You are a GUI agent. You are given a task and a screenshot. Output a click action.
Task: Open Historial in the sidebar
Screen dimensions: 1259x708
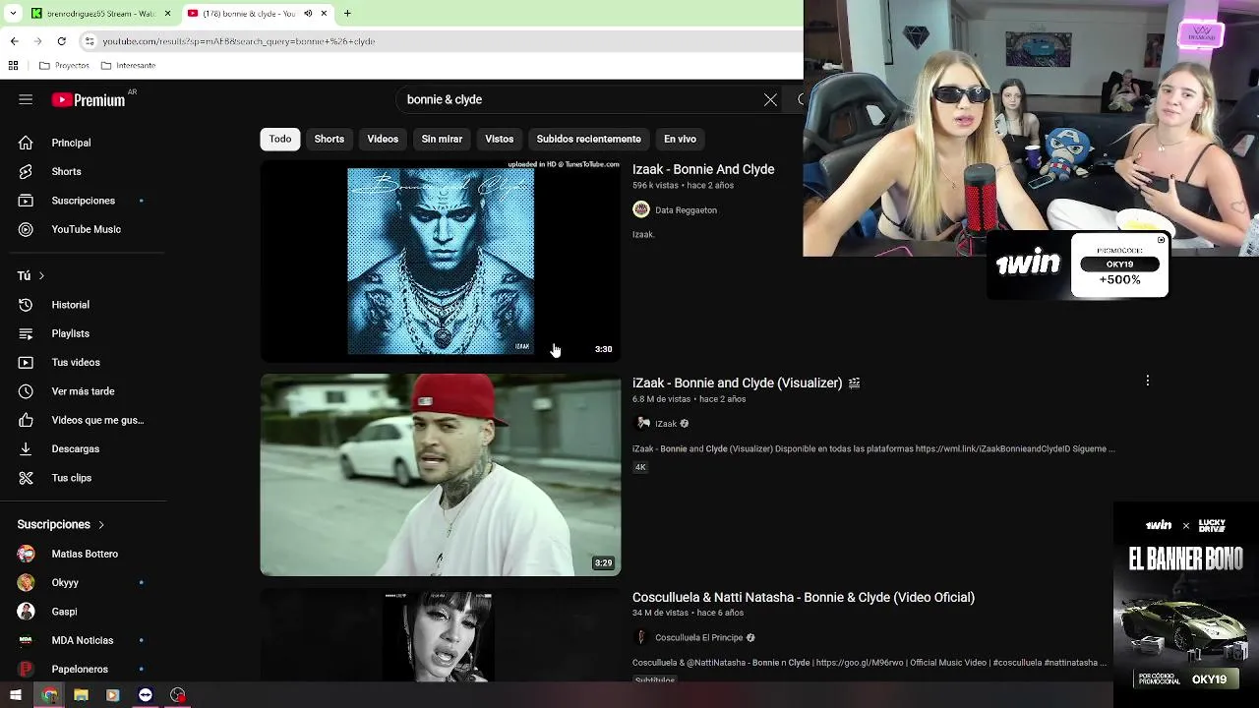click(x=70, y=305)
